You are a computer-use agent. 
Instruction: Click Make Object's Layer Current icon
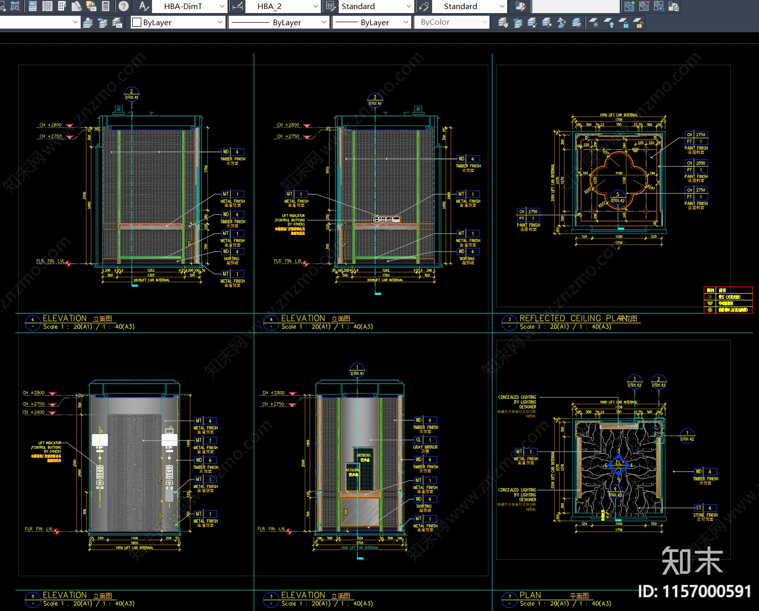pos(88,22)
